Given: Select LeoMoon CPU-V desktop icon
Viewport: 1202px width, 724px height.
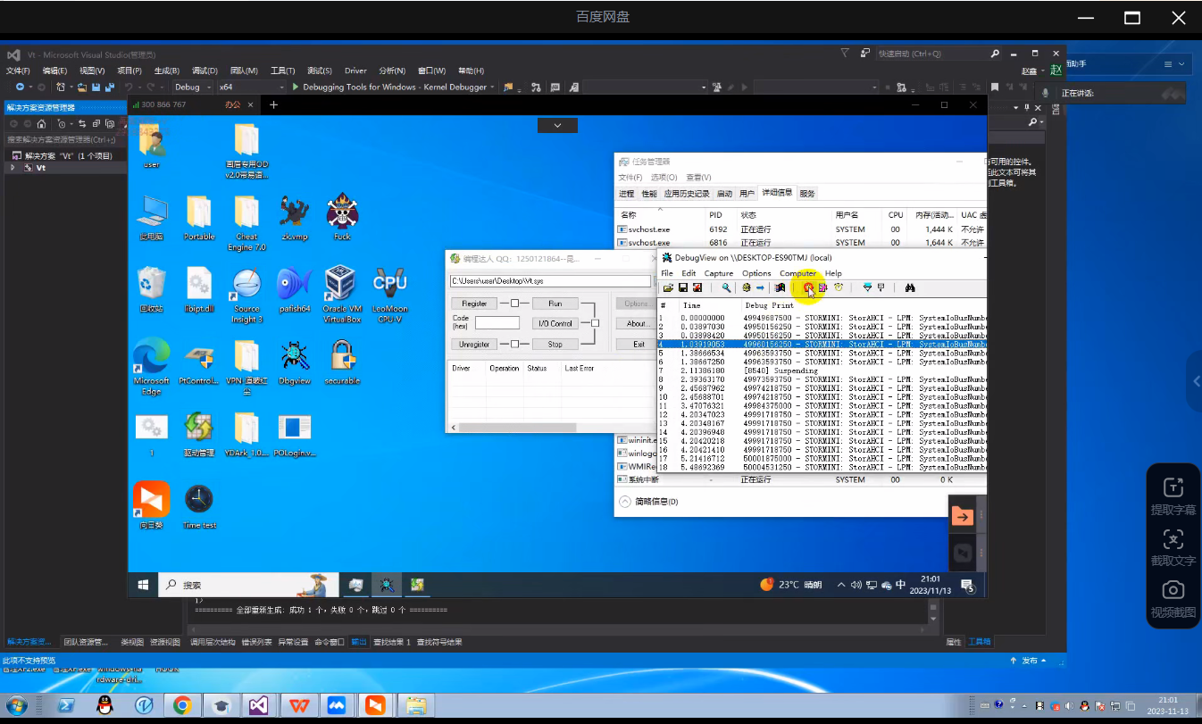Looking at the screenshot, I should (x=389, y=293).
